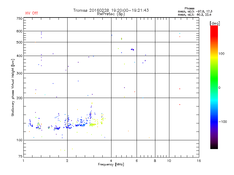Click the title 'Tromsø 20160228 19:20:00-19:21:43'
Screen dimensions: 234x175
(x=111, y=10)
